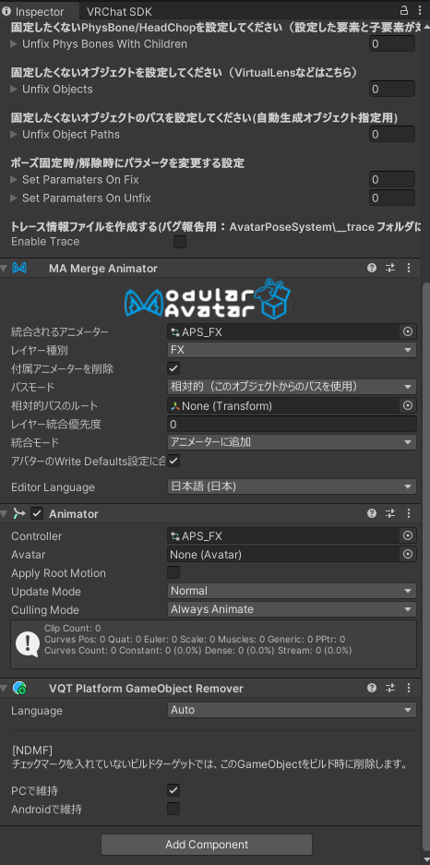The image size is (430, 865).
Task: Open the レイヤー種別 FX dropdown
Action: (x=292, y=350)
